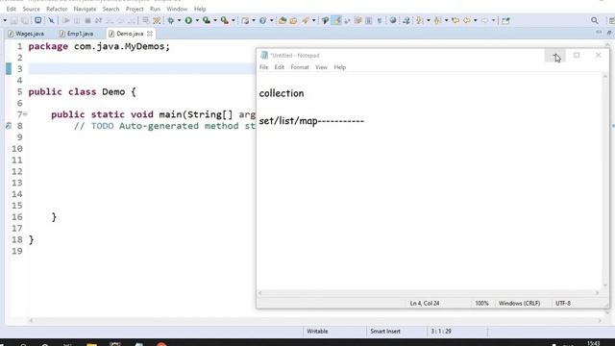Click the flashlight Search toolbar icon
Screen dimensions: 615x346
[306, 20]
